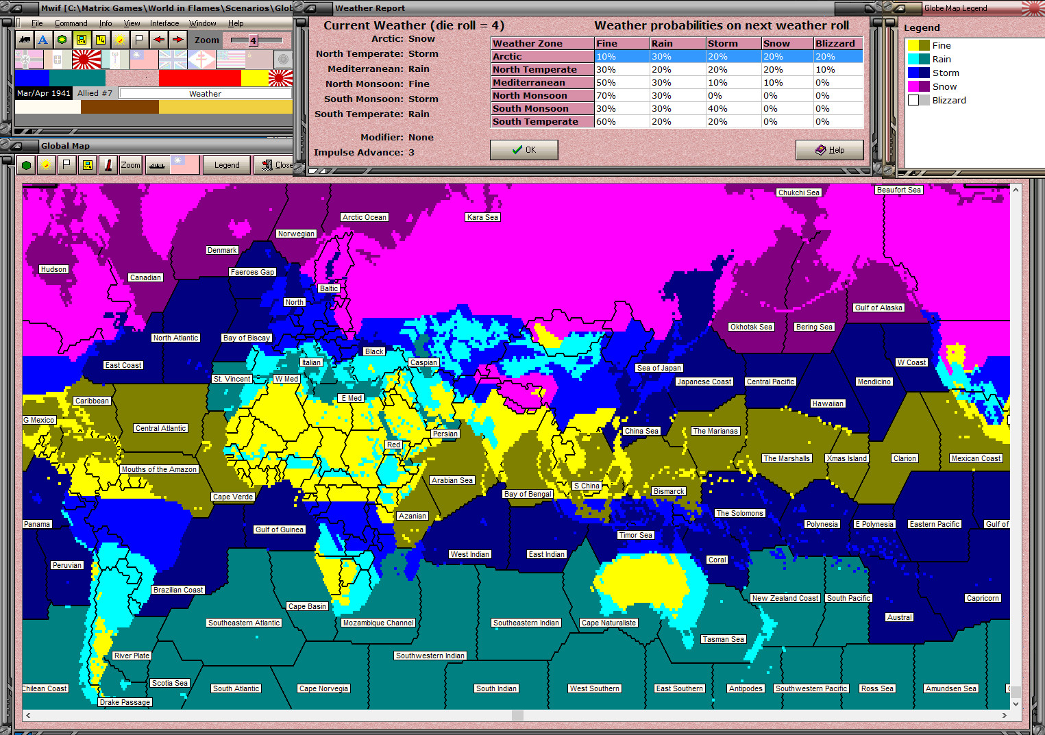Select the Italian flag in the country bar

(x=58, y=60)
